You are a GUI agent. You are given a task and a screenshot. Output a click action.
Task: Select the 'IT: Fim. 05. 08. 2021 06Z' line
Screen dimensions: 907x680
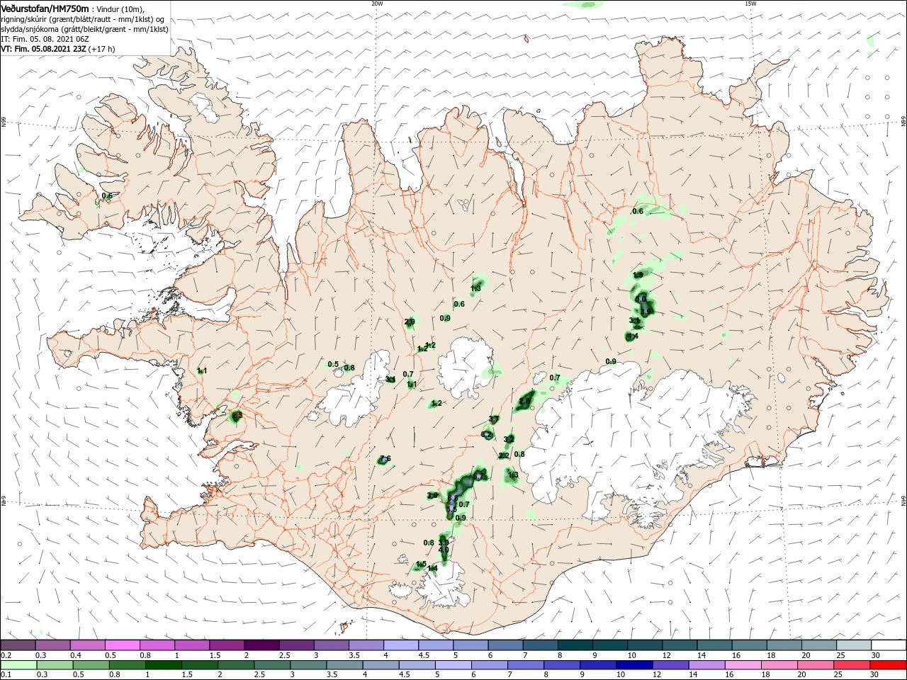click(x=45, y=39)
